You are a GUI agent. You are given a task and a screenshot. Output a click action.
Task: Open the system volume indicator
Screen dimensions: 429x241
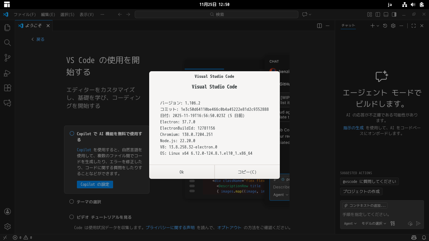click(x=413, y=4)
